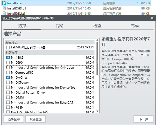Image resolution: width=158 pixels, height=128 pixels.
Task: Click the product list scroll-up arrow
Action: 97,40
